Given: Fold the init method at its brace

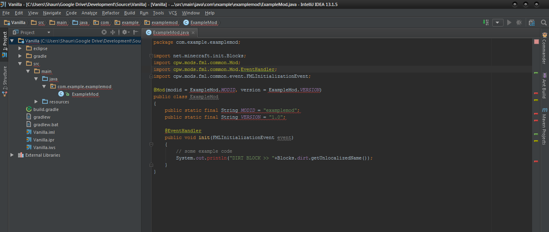Looking at the screenshot, I should click(151, 144).
